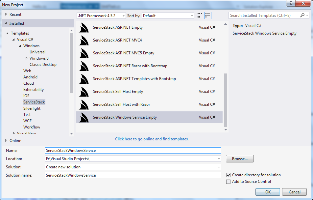Select ServiceStack Self Host Empty template text
The width and height of the screenshot is (313, 200).
point(118,92)
